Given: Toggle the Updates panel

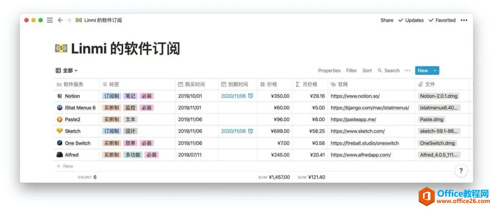Looking at the screenshot, I should tap(411, 20).
